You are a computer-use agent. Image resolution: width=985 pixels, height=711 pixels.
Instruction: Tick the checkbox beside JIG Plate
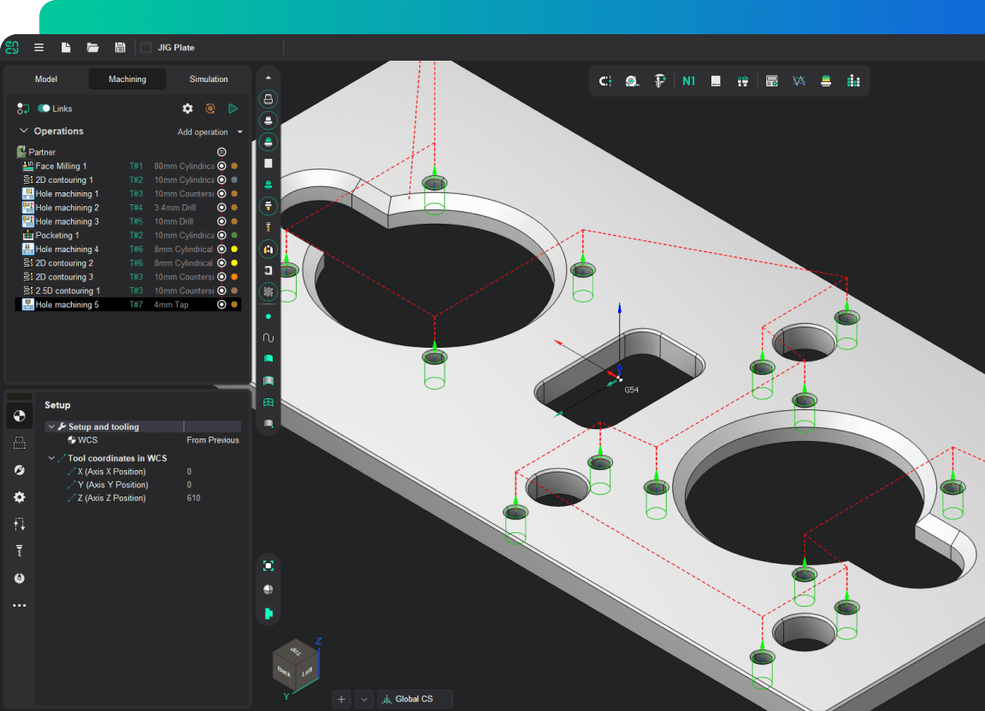click(145, 48)
